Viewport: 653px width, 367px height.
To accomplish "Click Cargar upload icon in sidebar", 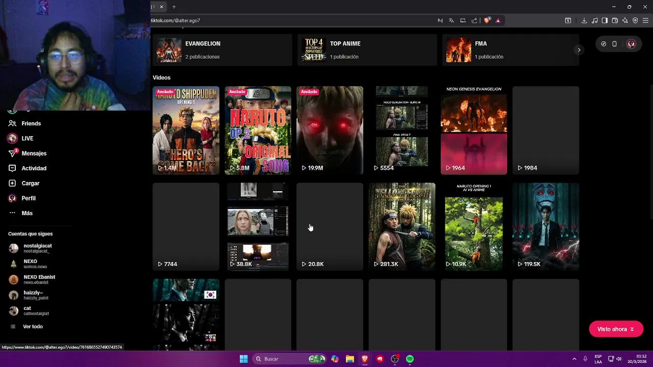I will pyautogui.click(x=12, y=183).
